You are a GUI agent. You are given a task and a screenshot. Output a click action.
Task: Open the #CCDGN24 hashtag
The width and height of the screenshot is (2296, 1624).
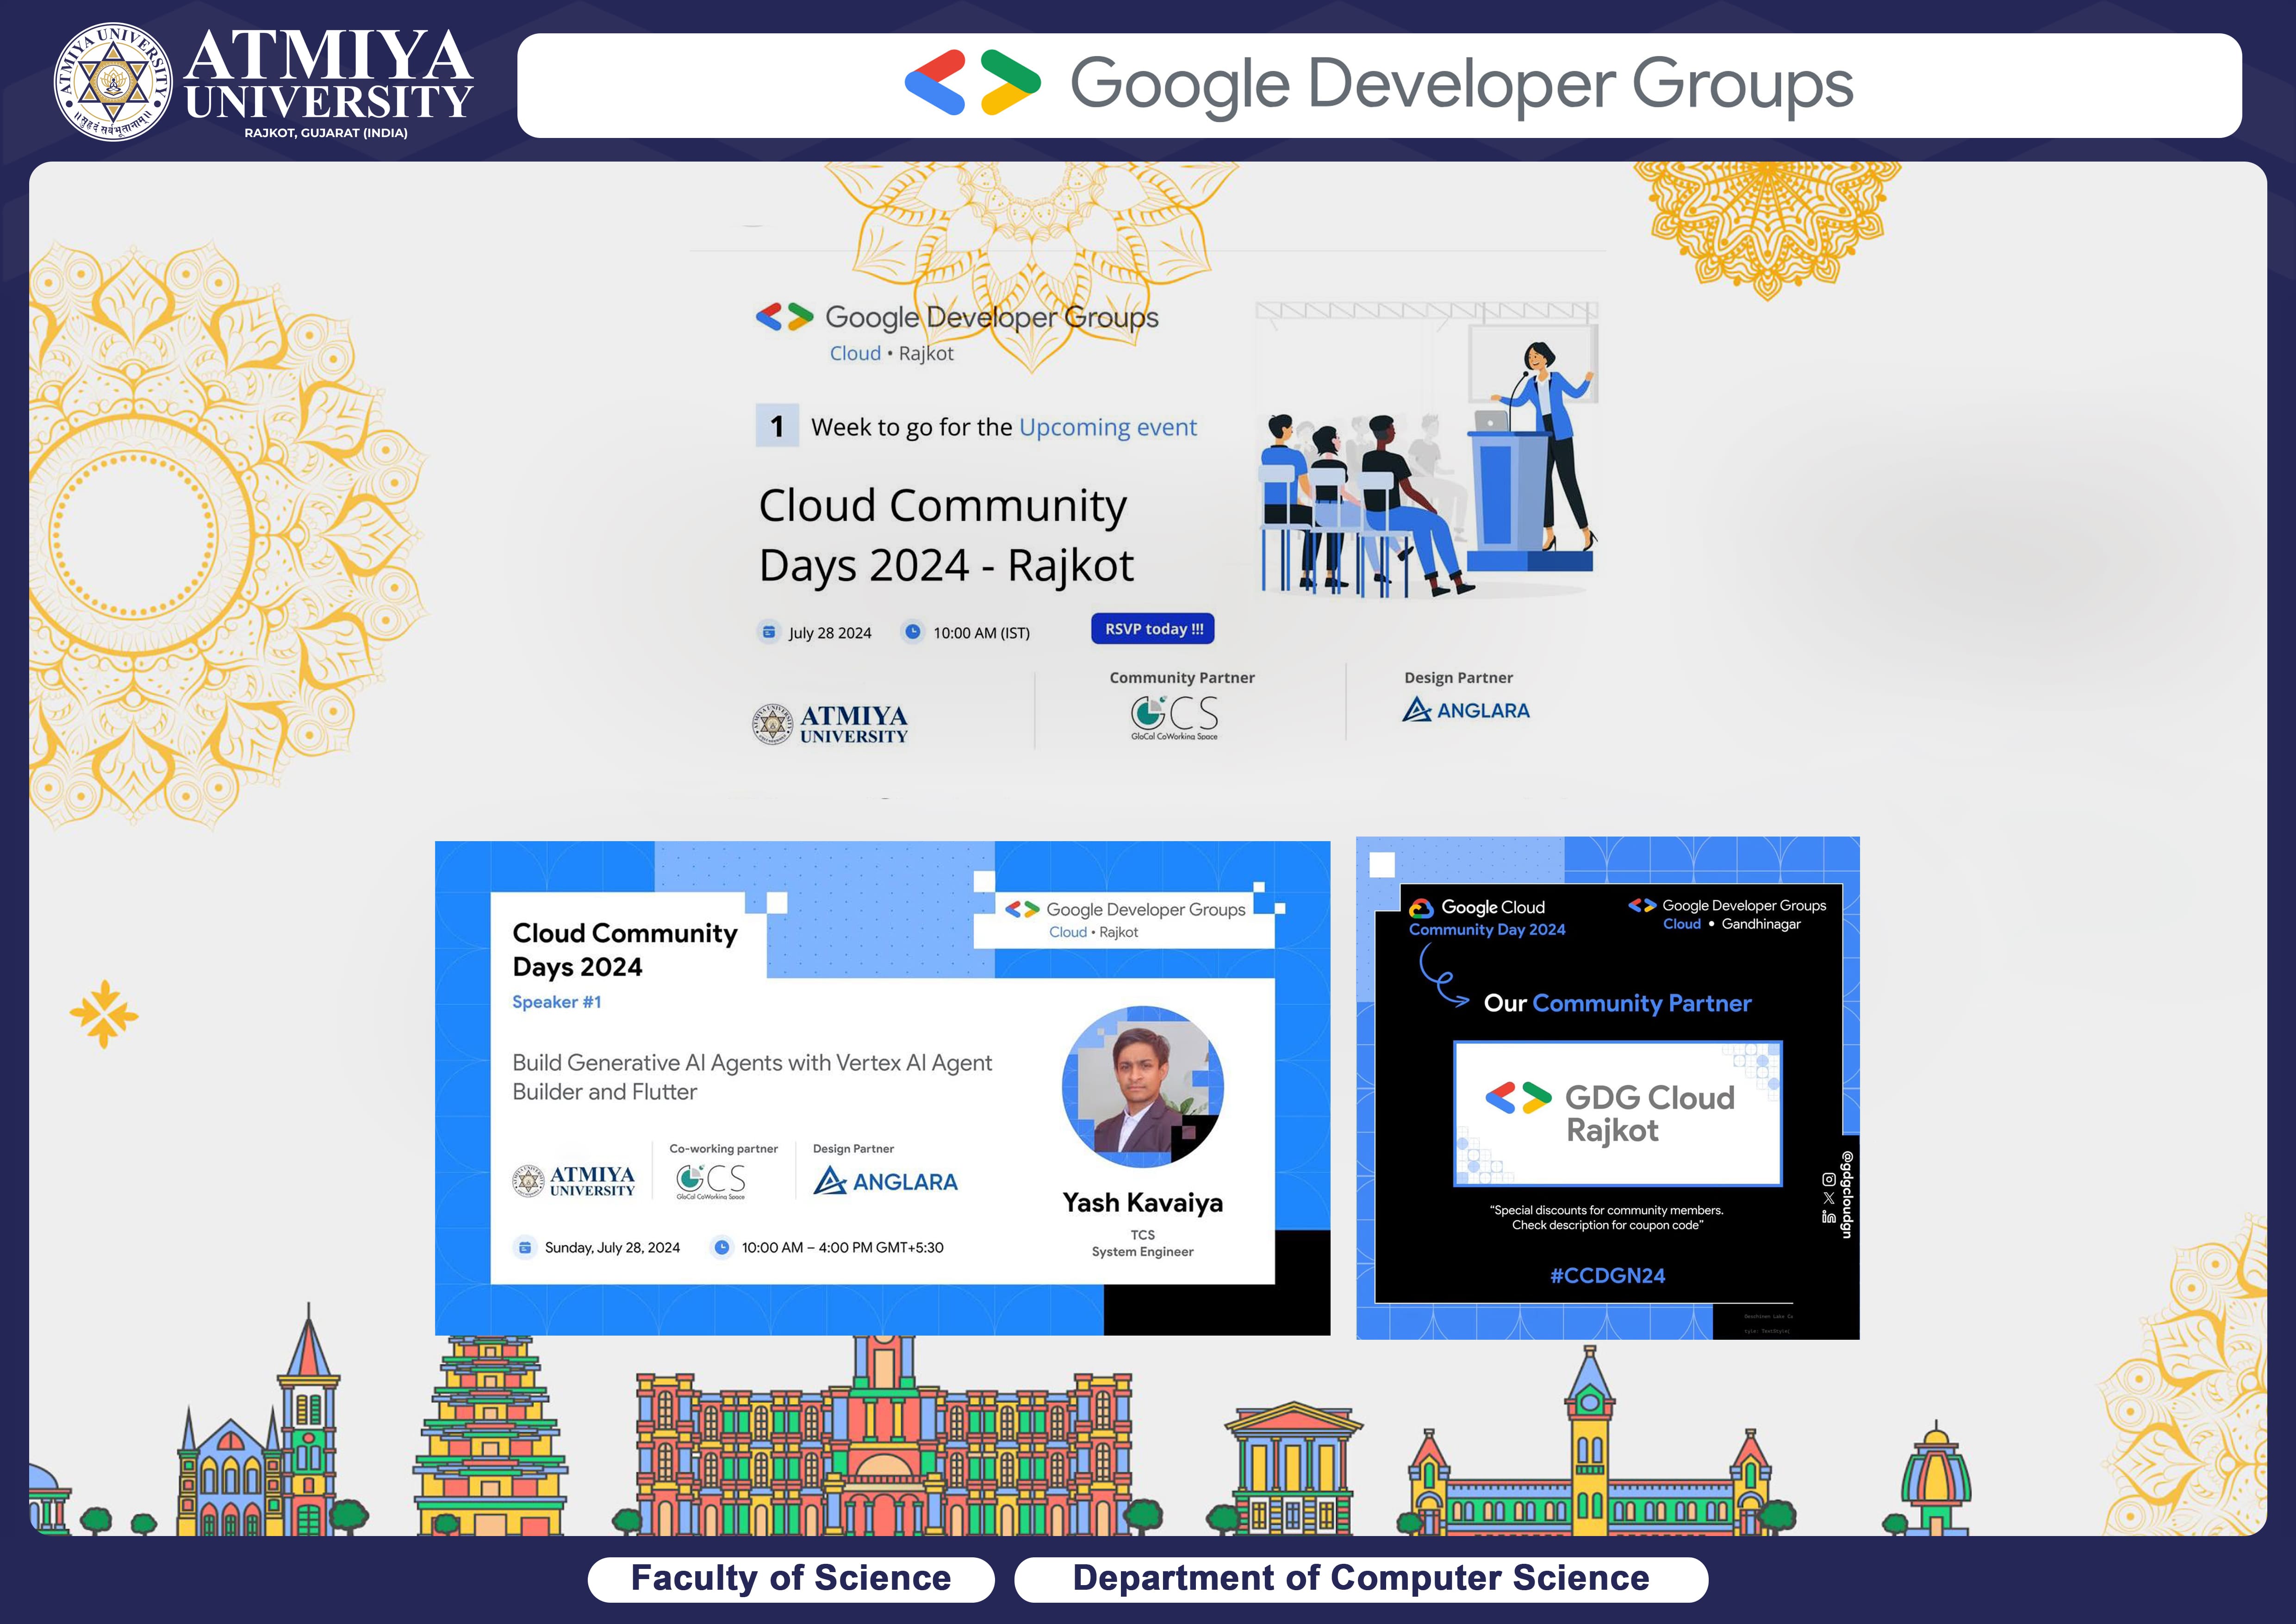(1608, 1275)
